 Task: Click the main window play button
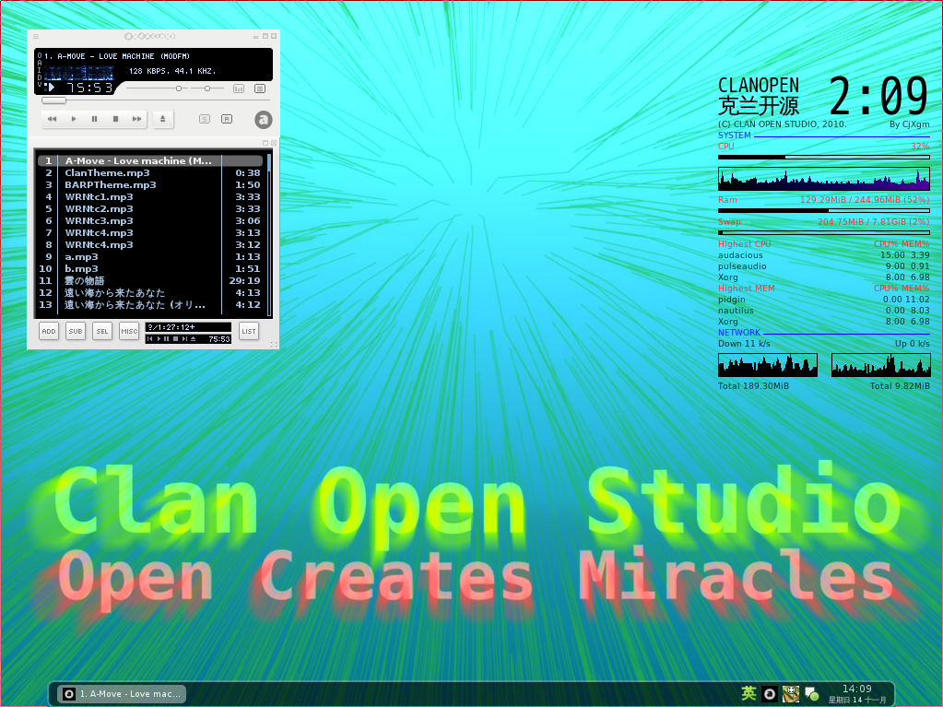74,119
